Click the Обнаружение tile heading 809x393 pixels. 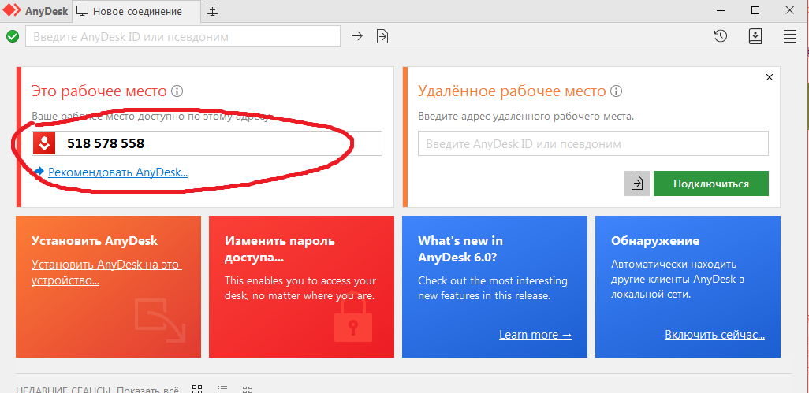point(655,240)
